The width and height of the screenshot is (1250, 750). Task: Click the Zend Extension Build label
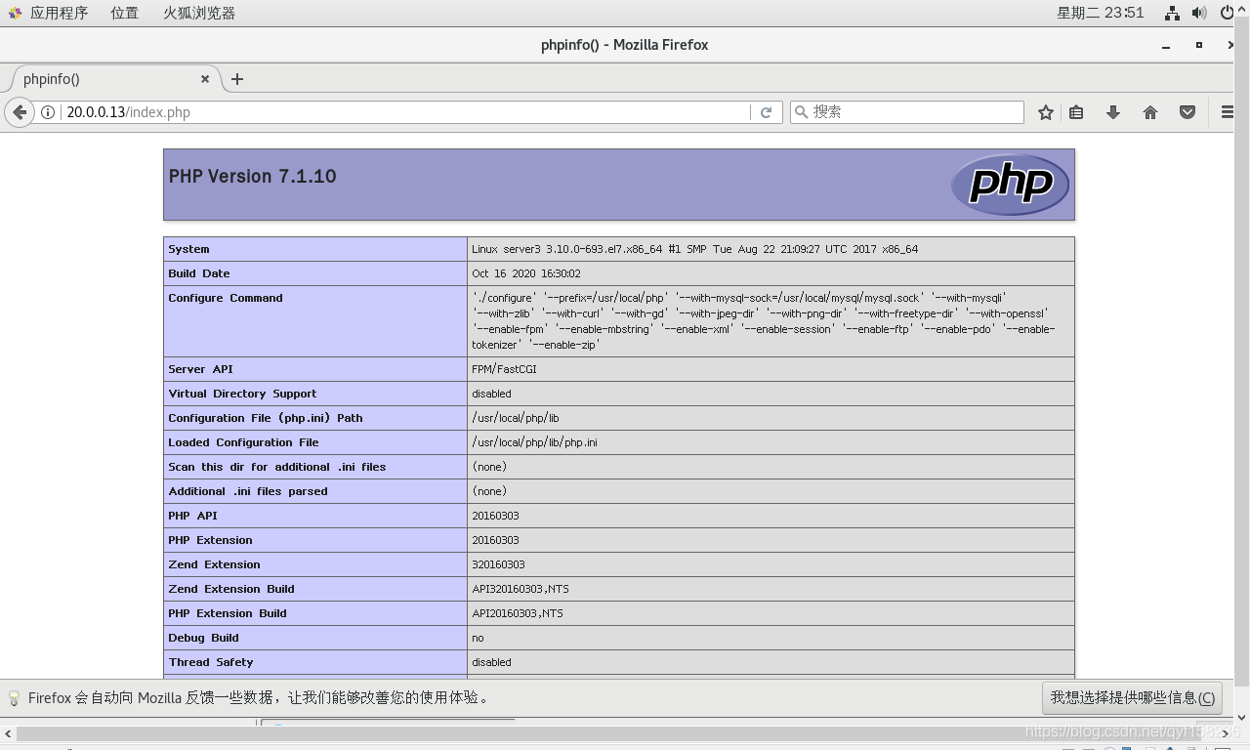pyautogui.click(x=231, y=589)
